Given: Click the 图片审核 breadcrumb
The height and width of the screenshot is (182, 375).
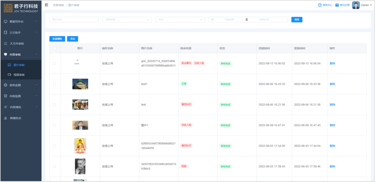Looking at the screenshot, I should [74, 5].
